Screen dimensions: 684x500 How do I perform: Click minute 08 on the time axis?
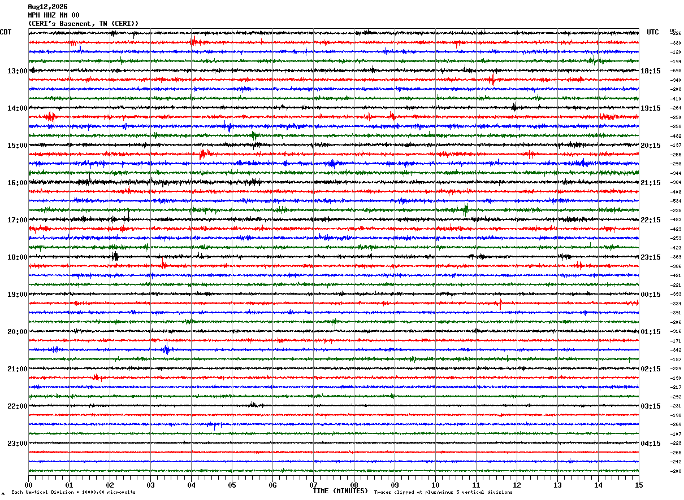(354, 485)
